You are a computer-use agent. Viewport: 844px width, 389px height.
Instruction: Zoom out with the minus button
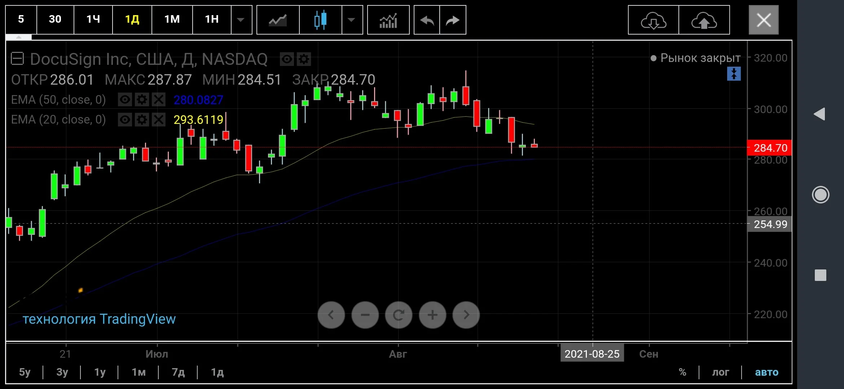click(x=365, y=315)
